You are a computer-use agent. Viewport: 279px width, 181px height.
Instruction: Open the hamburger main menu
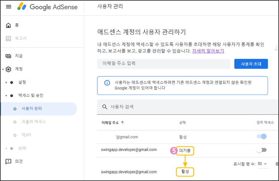pyautogui.click(x=9, y=7)
